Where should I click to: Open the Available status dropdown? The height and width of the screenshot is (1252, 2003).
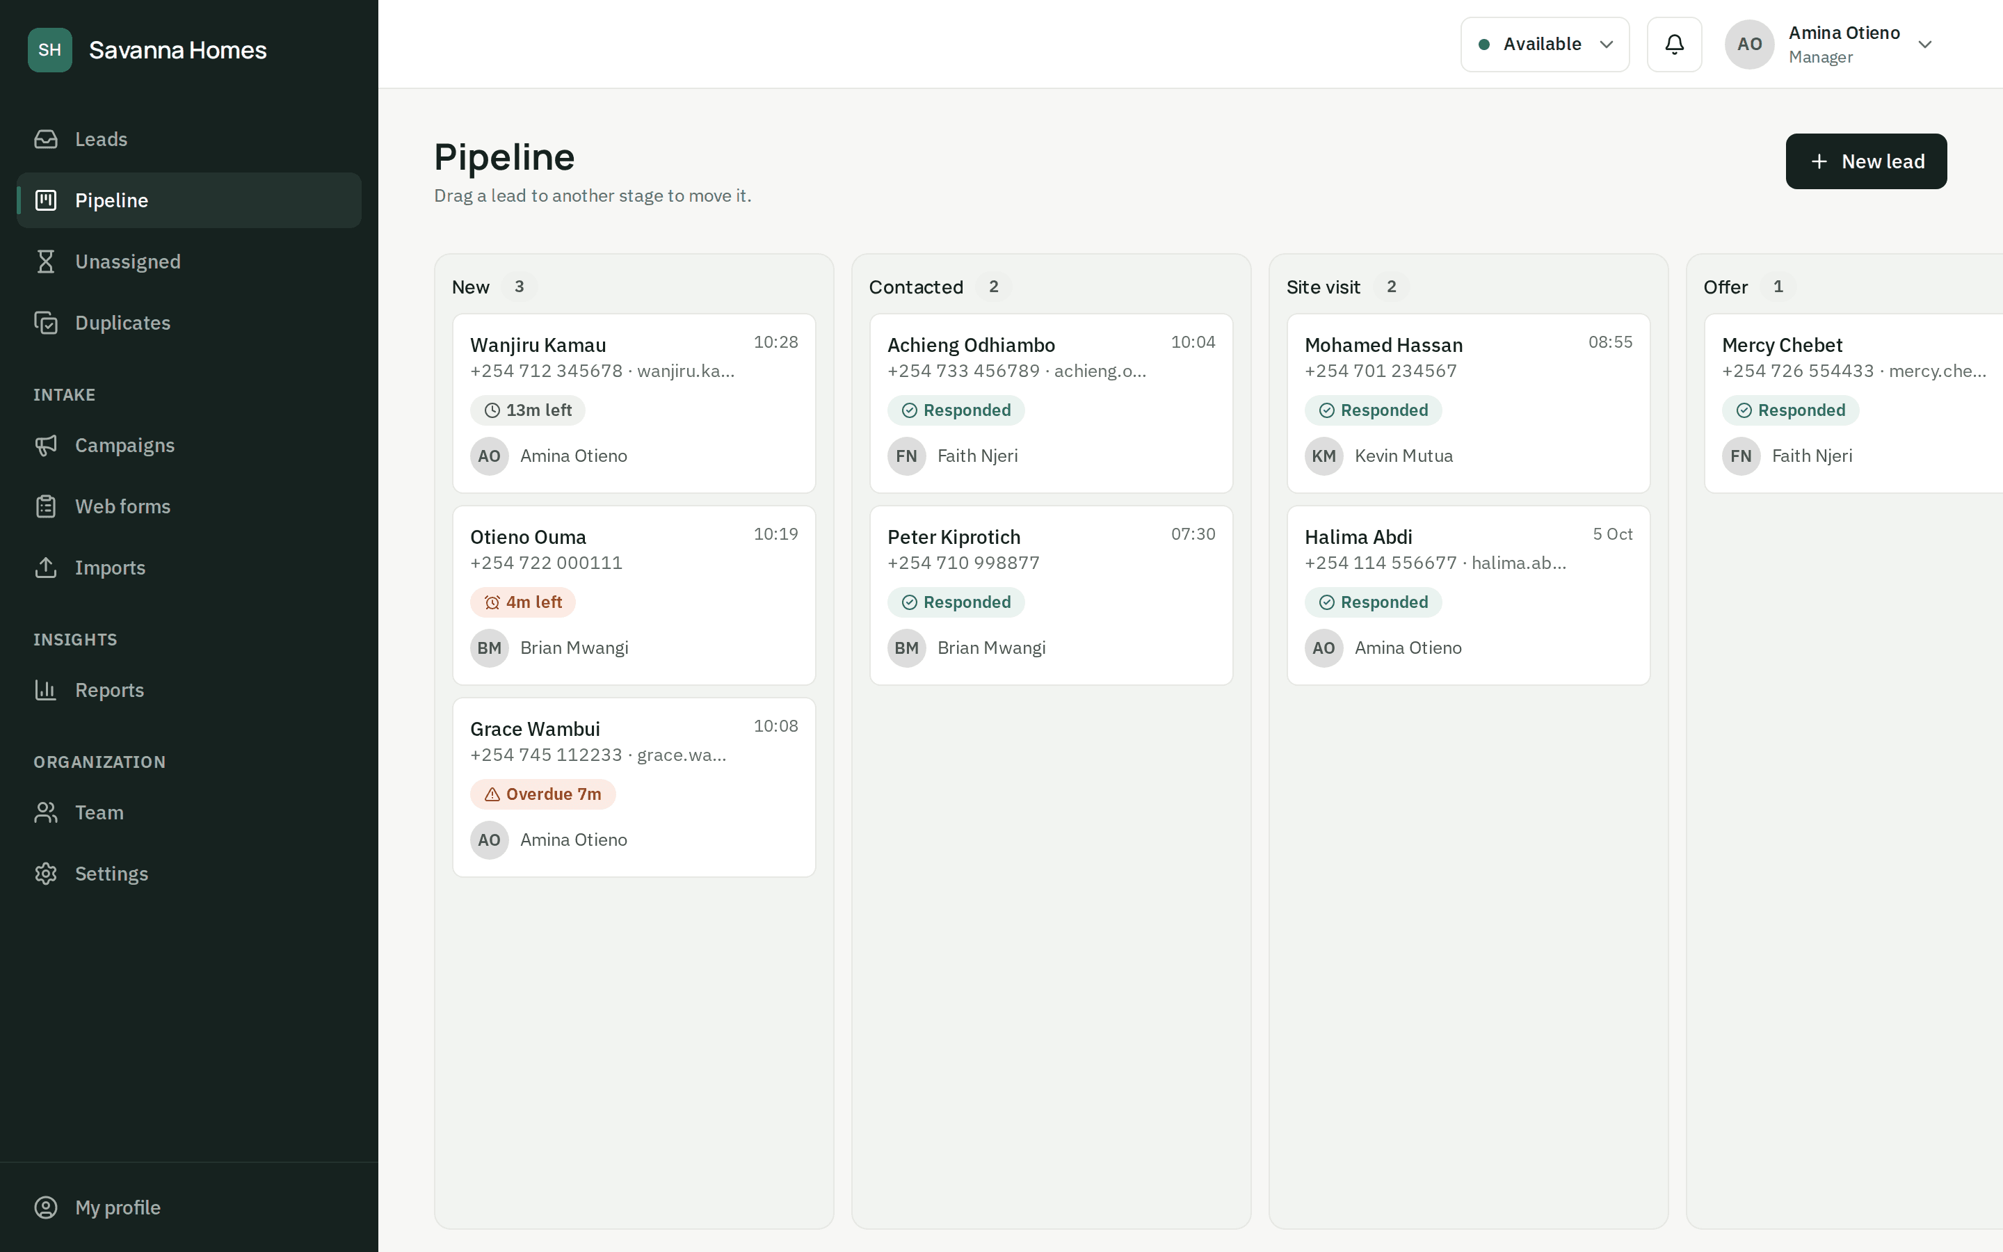(1545, 44)
